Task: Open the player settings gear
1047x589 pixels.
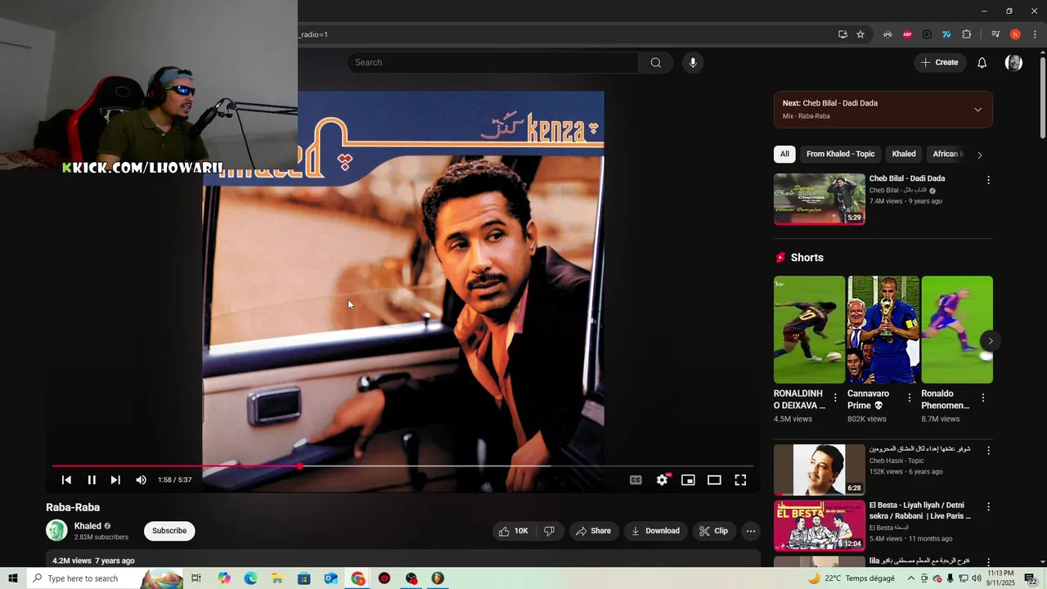Action: (x=662, y=480)
